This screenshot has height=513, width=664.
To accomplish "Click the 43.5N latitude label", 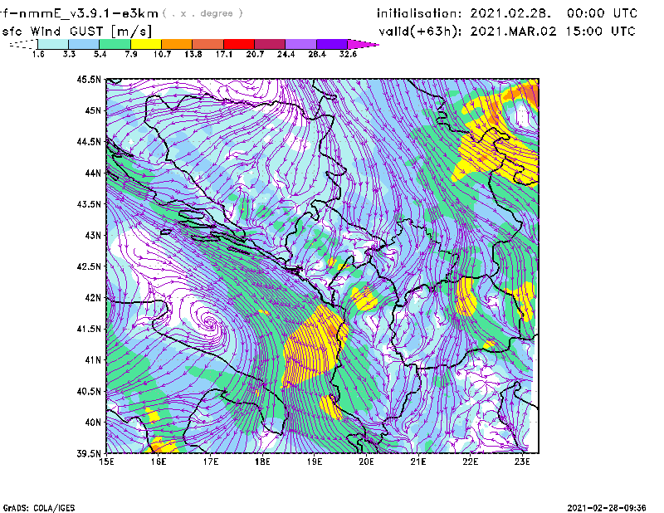I will 89,204.
